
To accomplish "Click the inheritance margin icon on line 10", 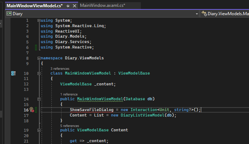I will 13,73.
